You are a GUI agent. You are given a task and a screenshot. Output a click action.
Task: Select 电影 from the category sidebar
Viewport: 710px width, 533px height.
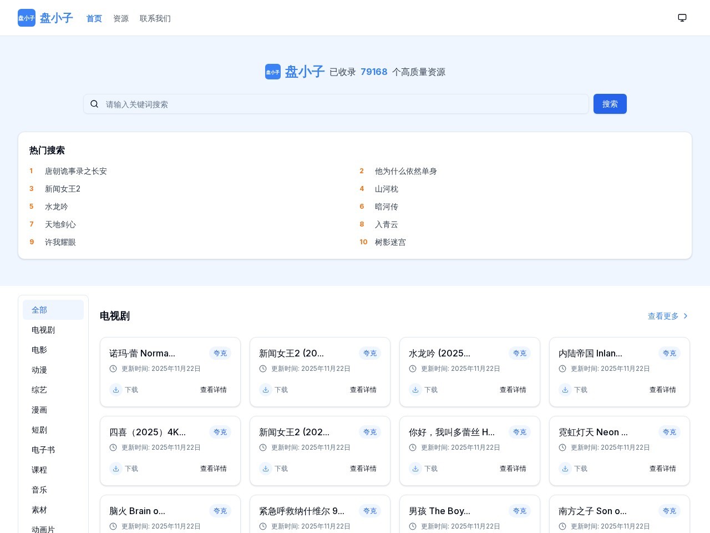(x=39, y=350)
